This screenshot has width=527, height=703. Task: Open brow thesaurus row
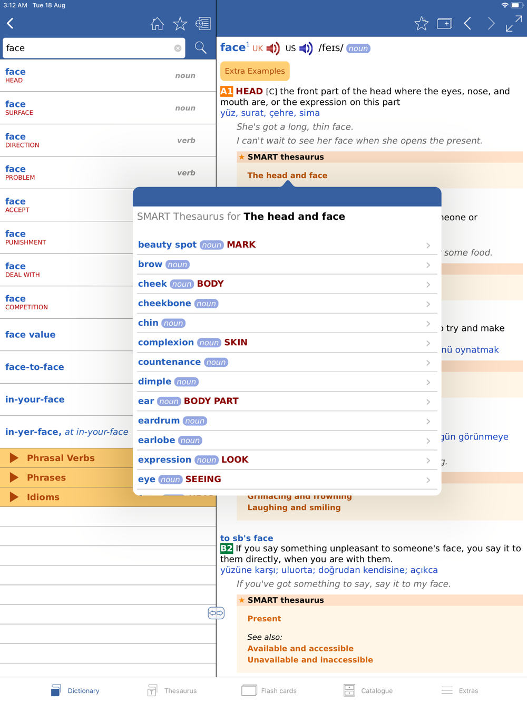coord(287,265)
